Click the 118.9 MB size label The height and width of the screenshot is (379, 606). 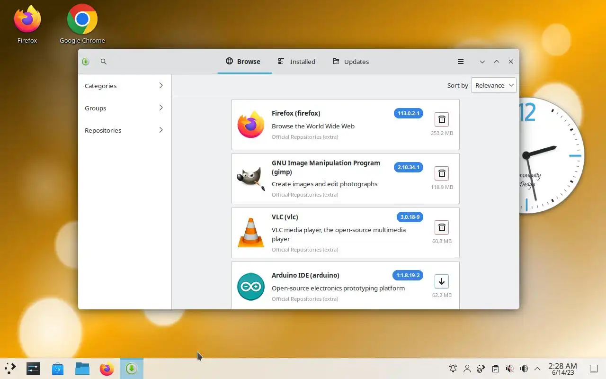442,187
